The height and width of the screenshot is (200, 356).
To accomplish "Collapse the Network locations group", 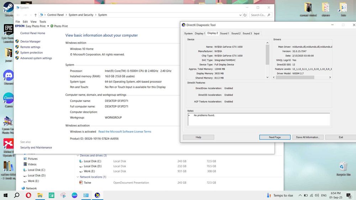I will click(x=78, y=177).
